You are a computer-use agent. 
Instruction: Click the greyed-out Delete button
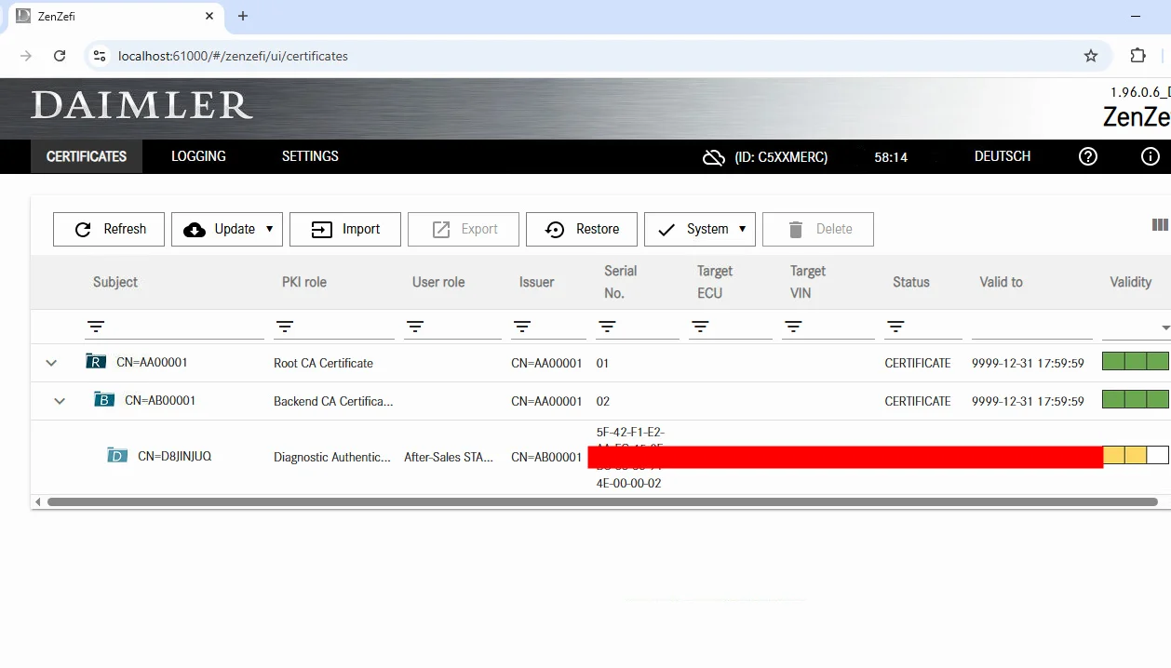[x=818, y=229]
